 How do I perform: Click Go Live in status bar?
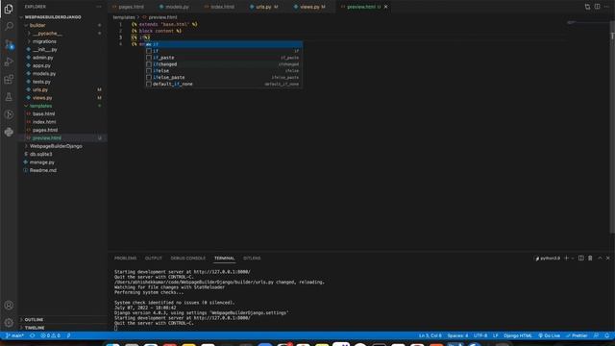click(x=549, y=335)
